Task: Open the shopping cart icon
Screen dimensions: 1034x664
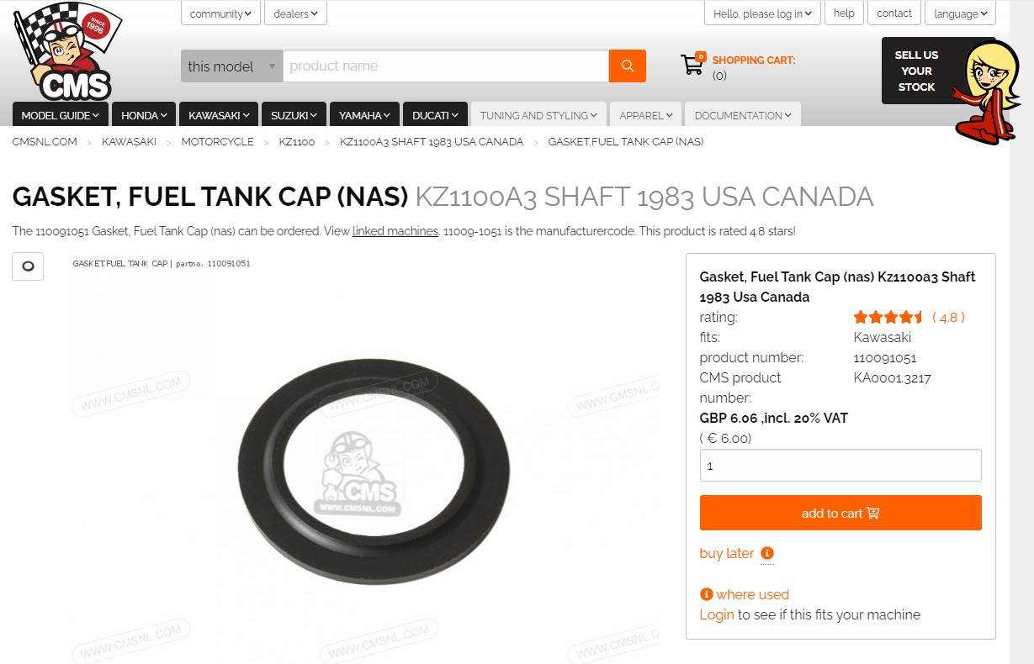Action: click(692, 64)
